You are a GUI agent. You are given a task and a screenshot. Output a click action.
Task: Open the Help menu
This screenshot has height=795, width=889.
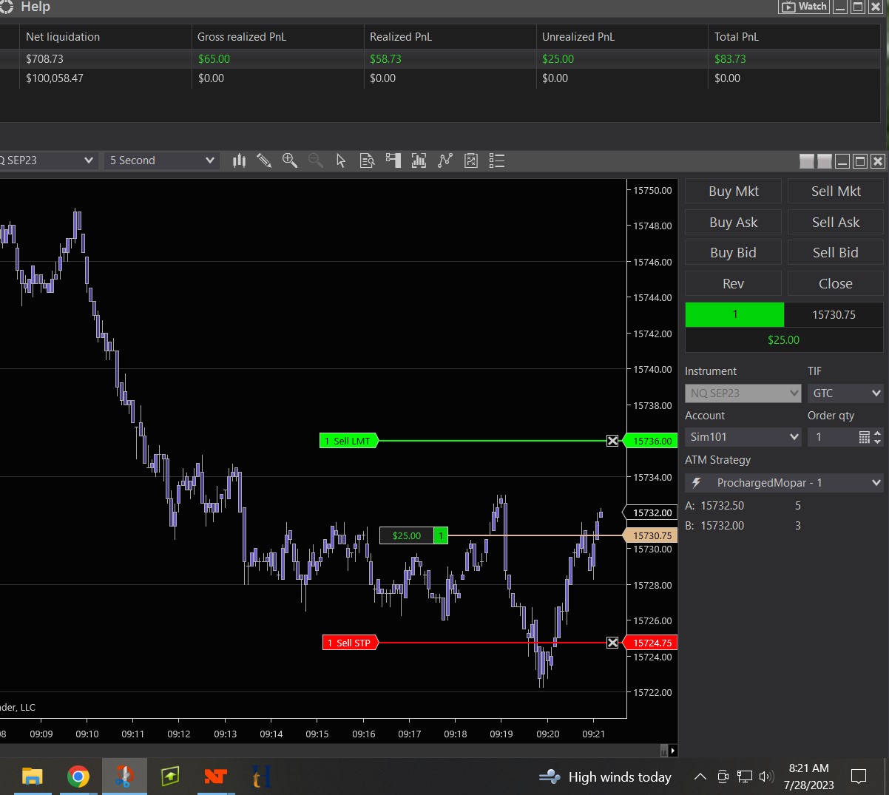(35, 7)
